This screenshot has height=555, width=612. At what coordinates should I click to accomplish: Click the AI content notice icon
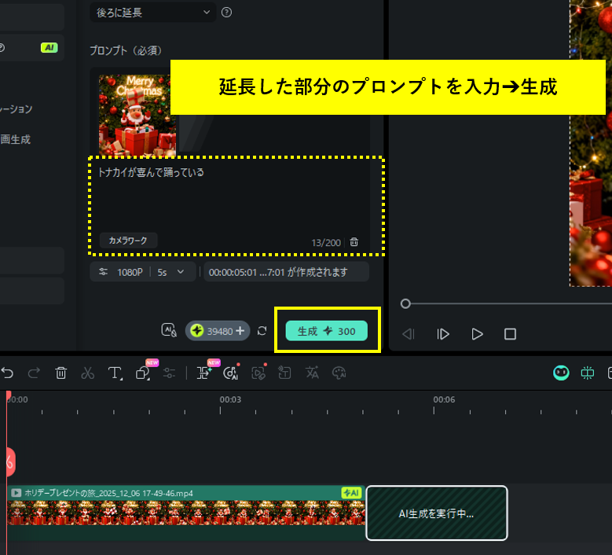[x=169, y=330]
